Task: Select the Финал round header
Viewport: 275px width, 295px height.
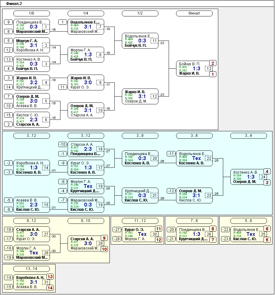Action: click(194, 13)
